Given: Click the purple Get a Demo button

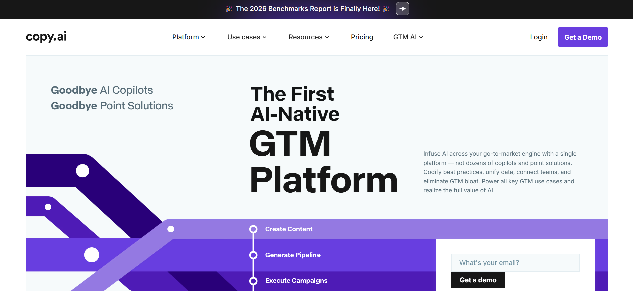Looking at the screenshot, I should point(583,37).
